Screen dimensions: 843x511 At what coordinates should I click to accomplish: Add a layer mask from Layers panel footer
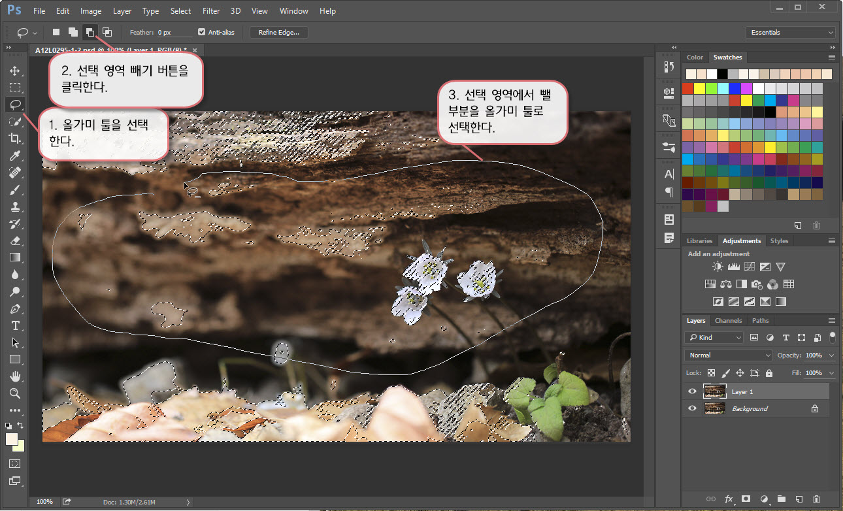tap(746, 499)
